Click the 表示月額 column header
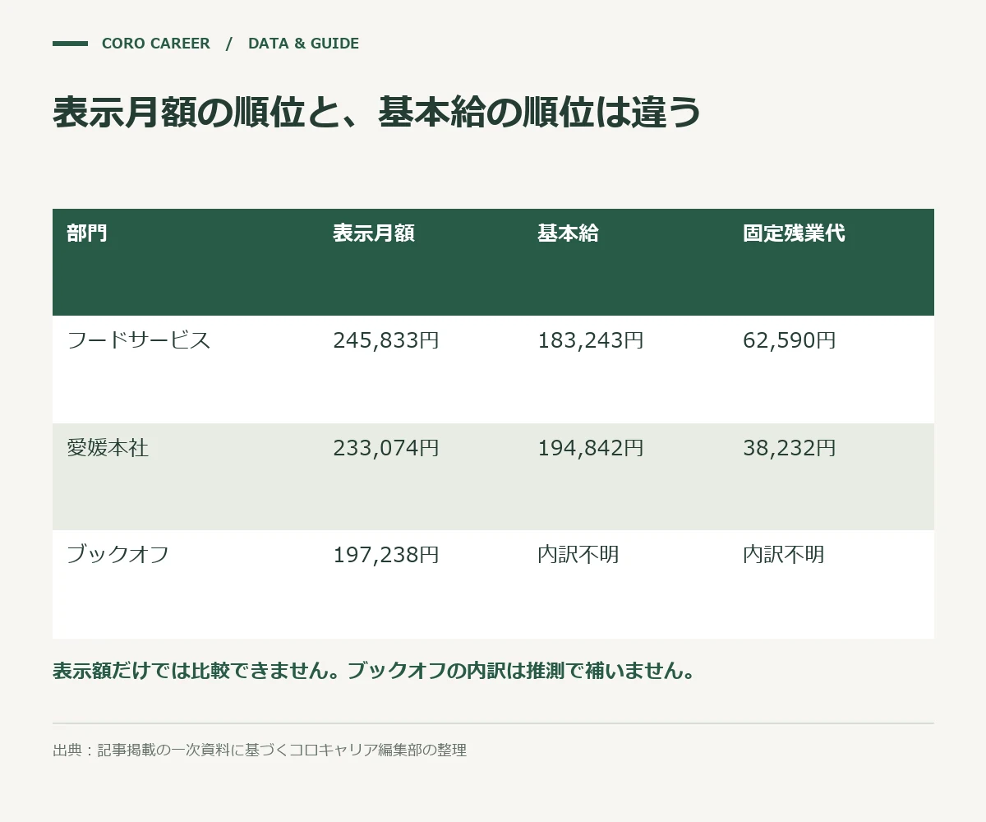986x822 pixels. (374, 233)
